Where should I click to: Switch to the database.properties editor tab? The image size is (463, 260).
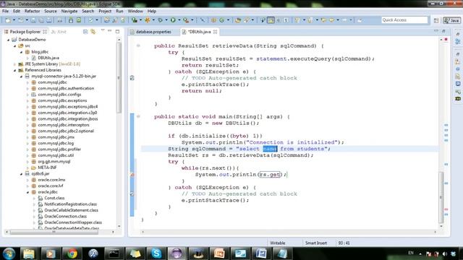coord(153,32)
